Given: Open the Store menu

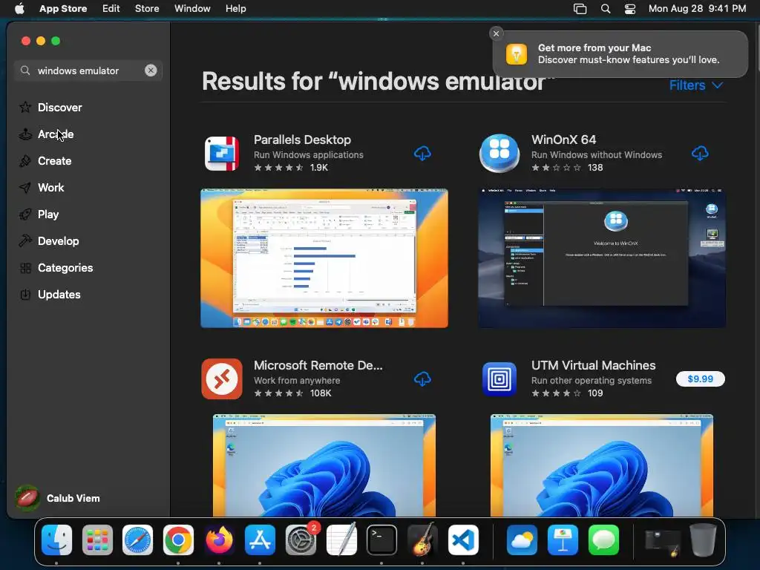Looking at the screenshot, I should click(x=147, y=8).
